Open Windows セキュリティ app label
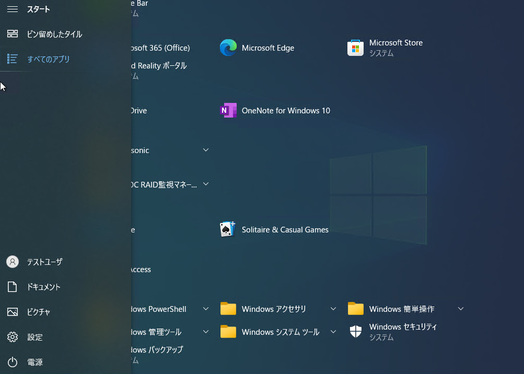This screenshot has width=524, height=374. 403,327
